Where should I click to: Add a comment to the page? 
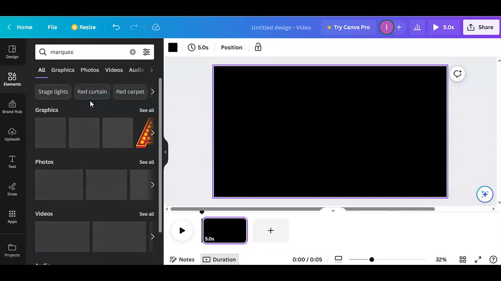[x=457, y=74]
